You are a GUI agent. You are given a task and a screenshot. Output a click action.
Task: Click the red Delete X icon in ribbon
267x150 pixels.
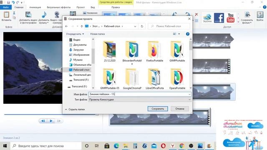196,15
